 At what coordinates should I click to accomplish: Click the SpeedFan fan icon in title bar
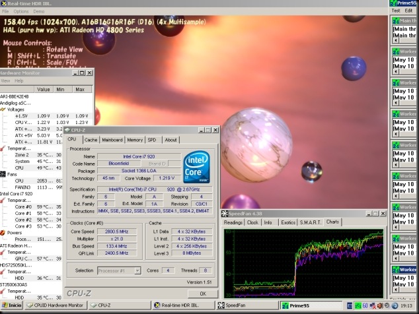coord(225,214)
